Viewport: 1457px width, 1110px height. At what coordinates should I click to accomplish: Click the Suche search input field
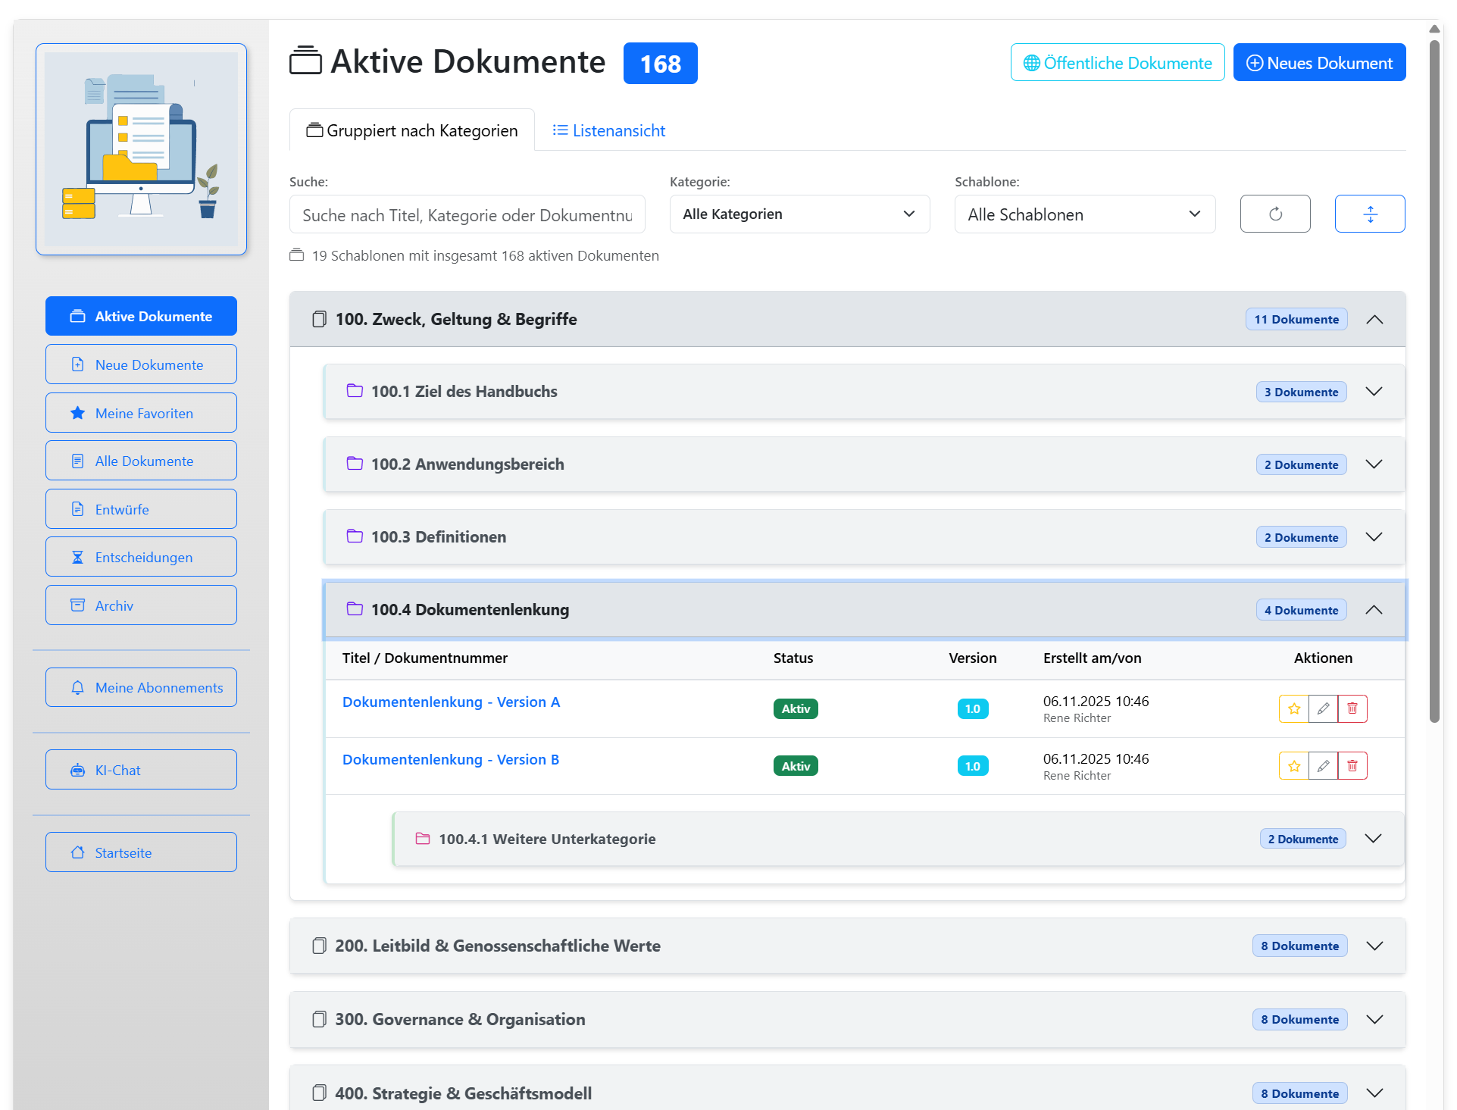[x=467, y=214]
